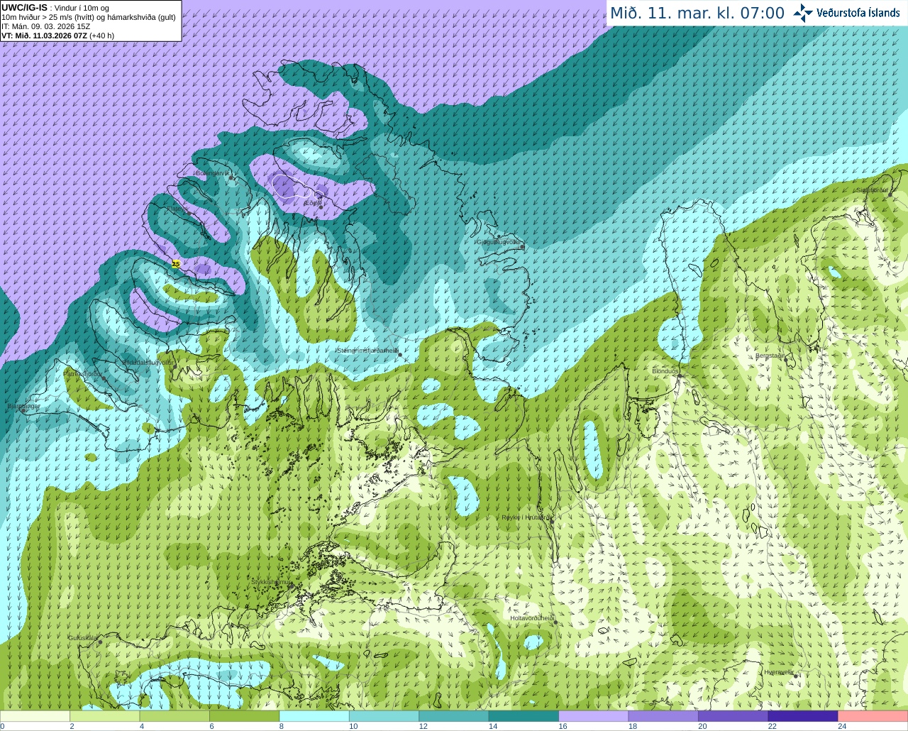Screen dimensions: 908x731
Task: Click the Bergstaðir station label
Action: [x=770, y=356]
